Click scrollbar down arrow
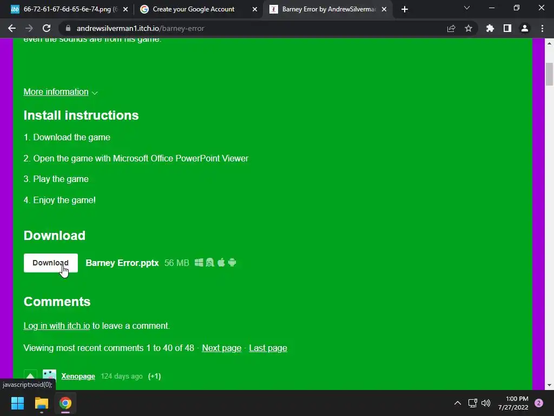The height and width of the screenshot is (416, 554). click(x=549, y=385)
